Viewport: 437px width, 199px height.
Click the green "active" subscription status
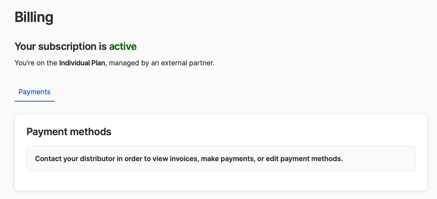click(x=123, y=46)
